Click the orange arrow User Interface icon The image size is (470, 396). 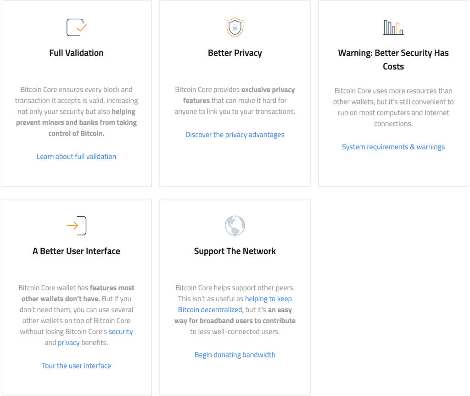(77, 225)
